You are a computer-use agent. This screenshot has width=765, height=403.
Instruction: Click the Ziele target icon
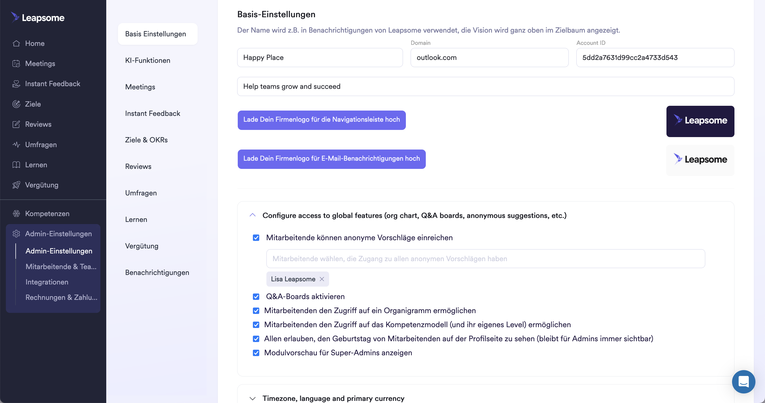tap(16, 104)
